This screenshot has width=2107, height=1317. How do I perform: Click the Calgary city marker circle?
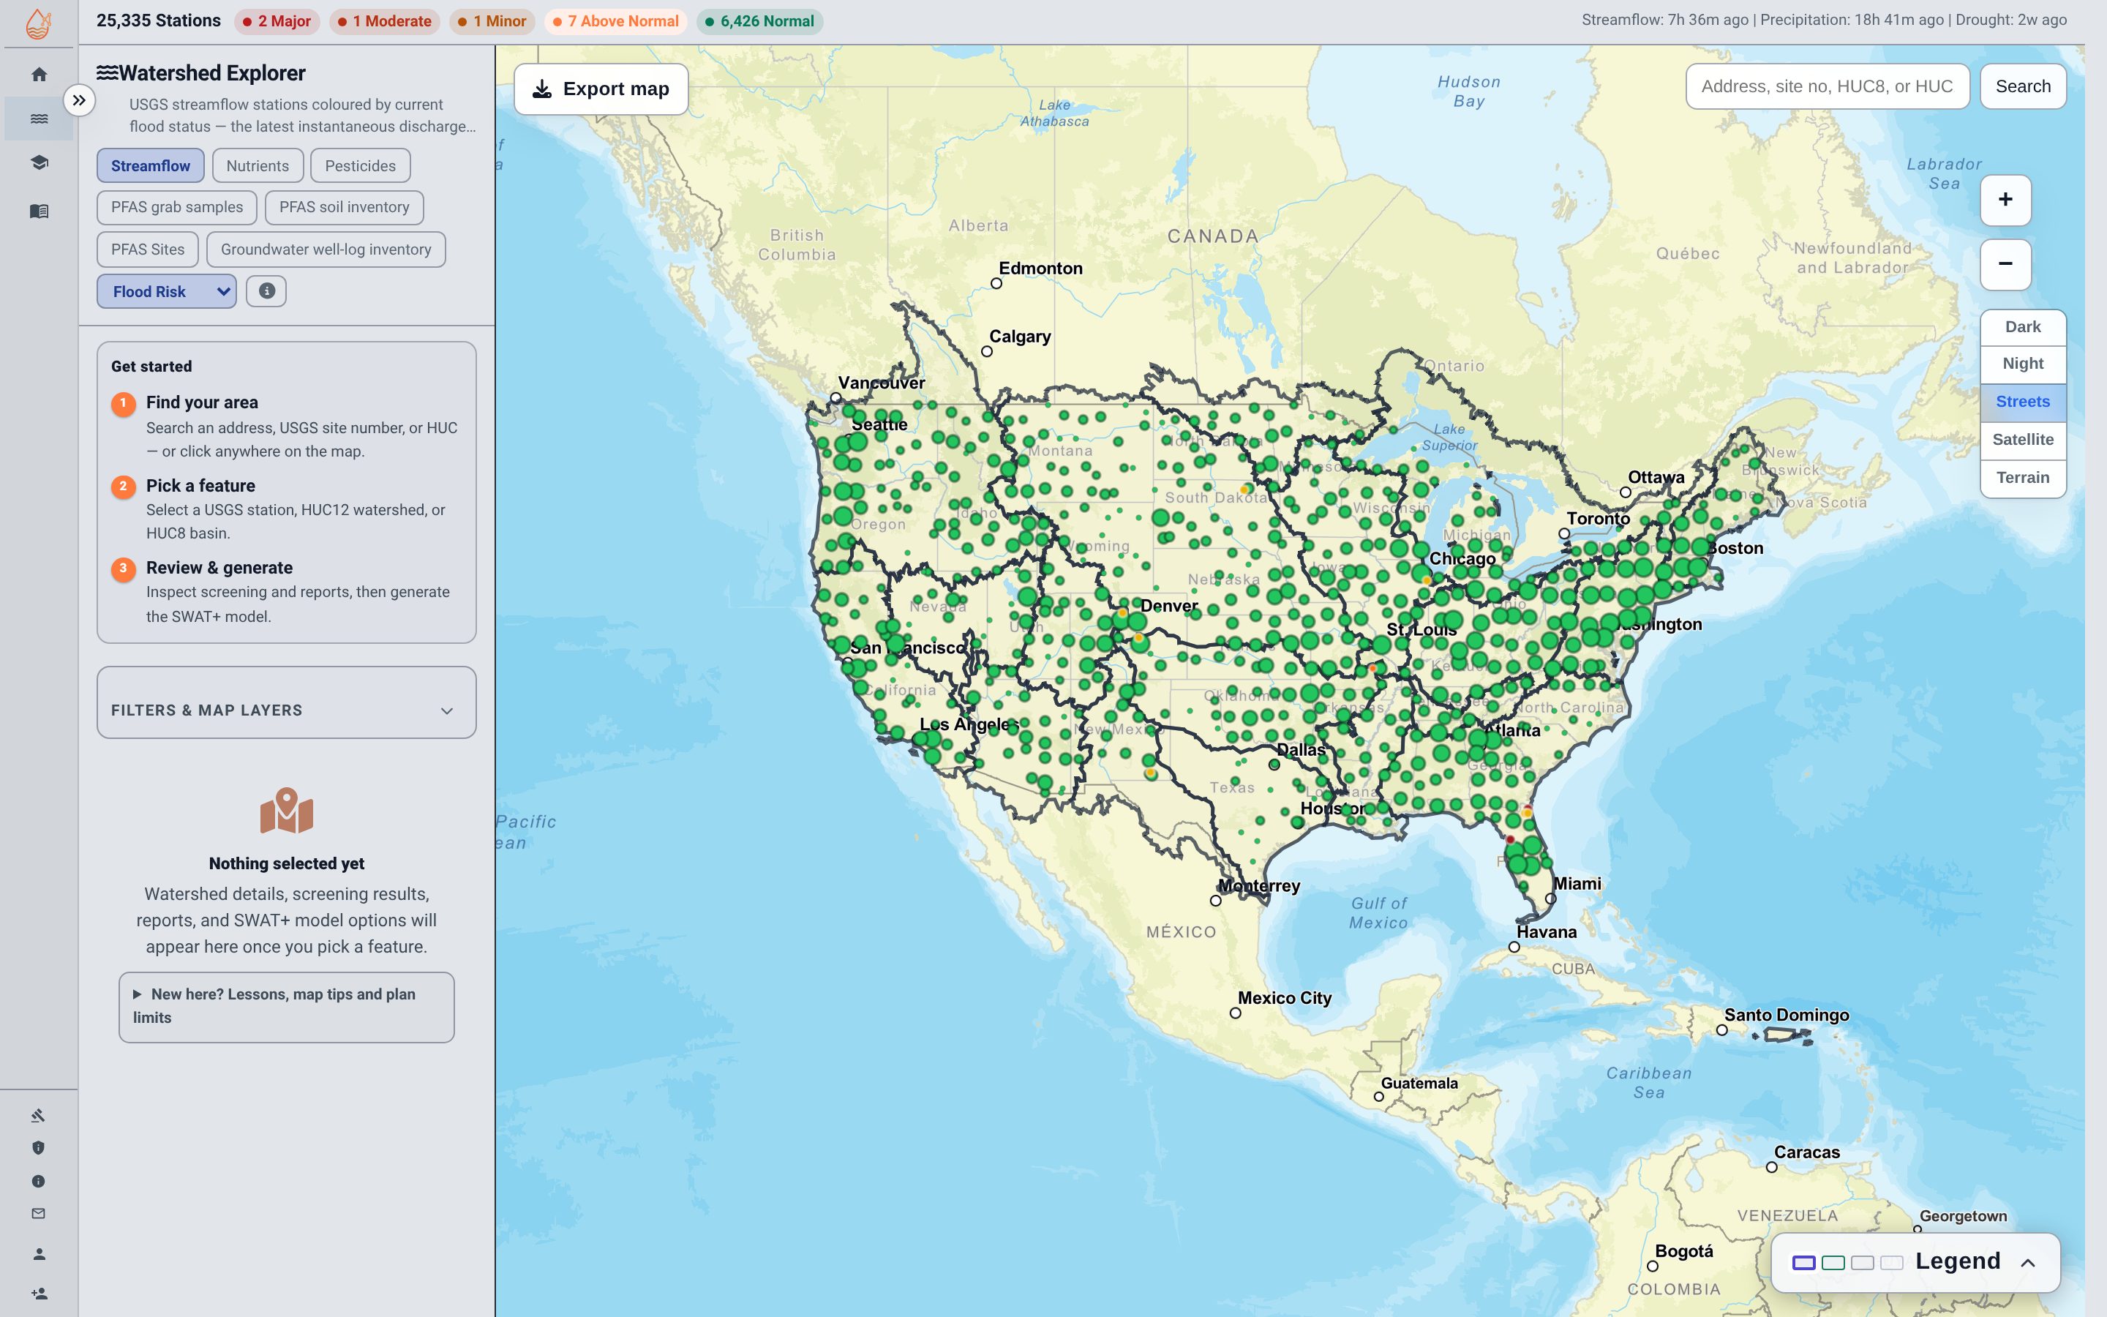(x=986, y=352)
